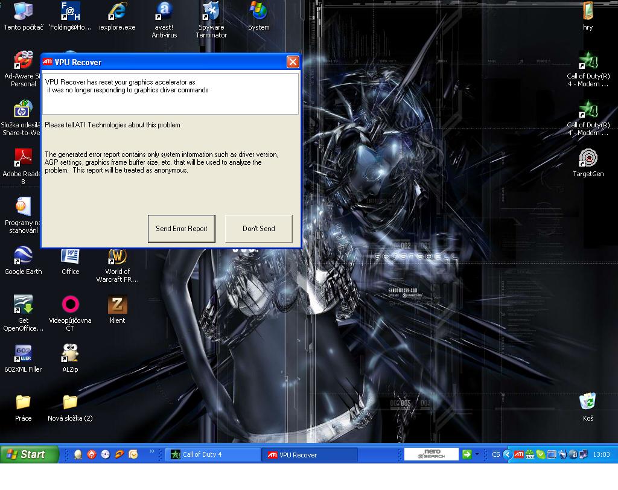Image resolution: width=618 pixels, height=490 pixels.
Task: Select the klient desktop icon
Action: (x=118, y=310)
